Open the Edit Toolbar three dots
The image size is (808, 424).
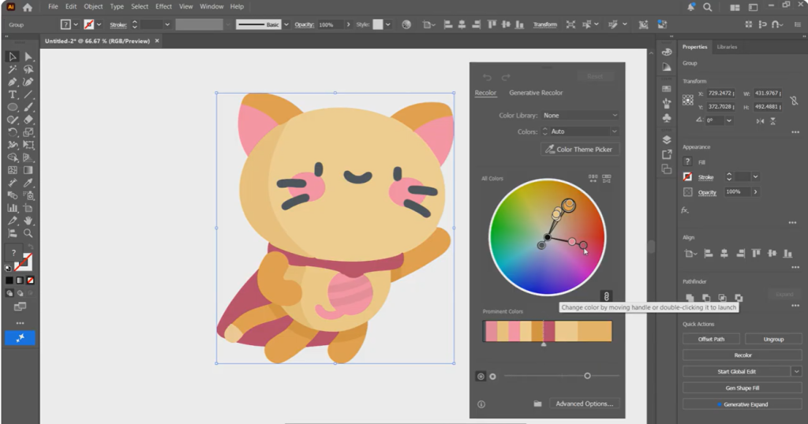(20, 323)
